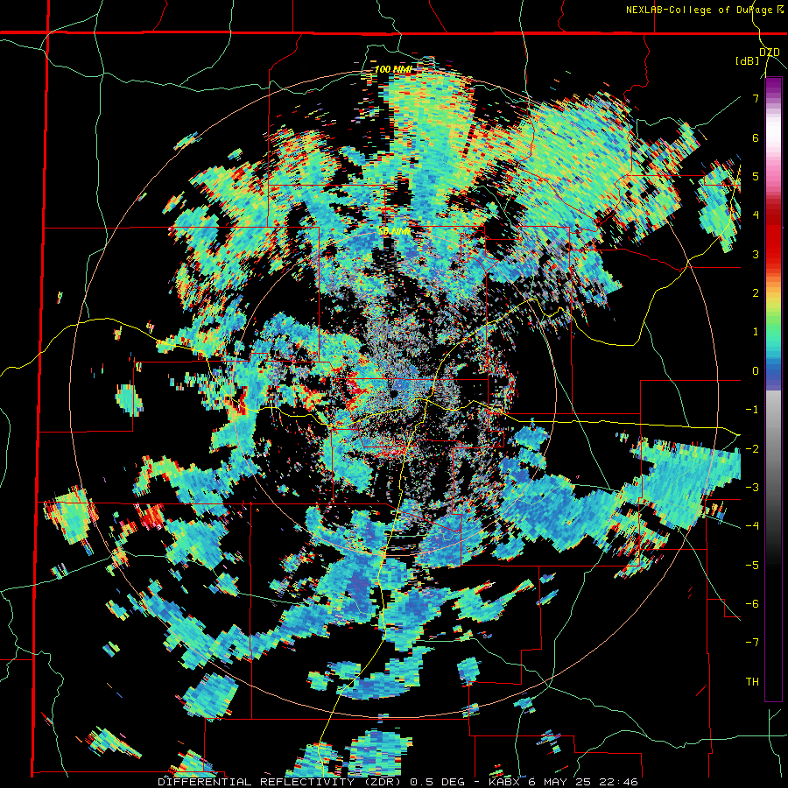This screenshot has width=788, height=788.
Task: Click the ZDR color scale bar
Action: click(x=773, y=389)
